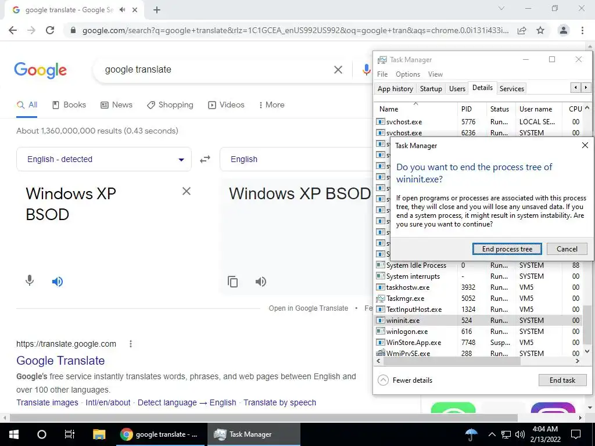Open the More search filters menu

(x=272, y=105)
